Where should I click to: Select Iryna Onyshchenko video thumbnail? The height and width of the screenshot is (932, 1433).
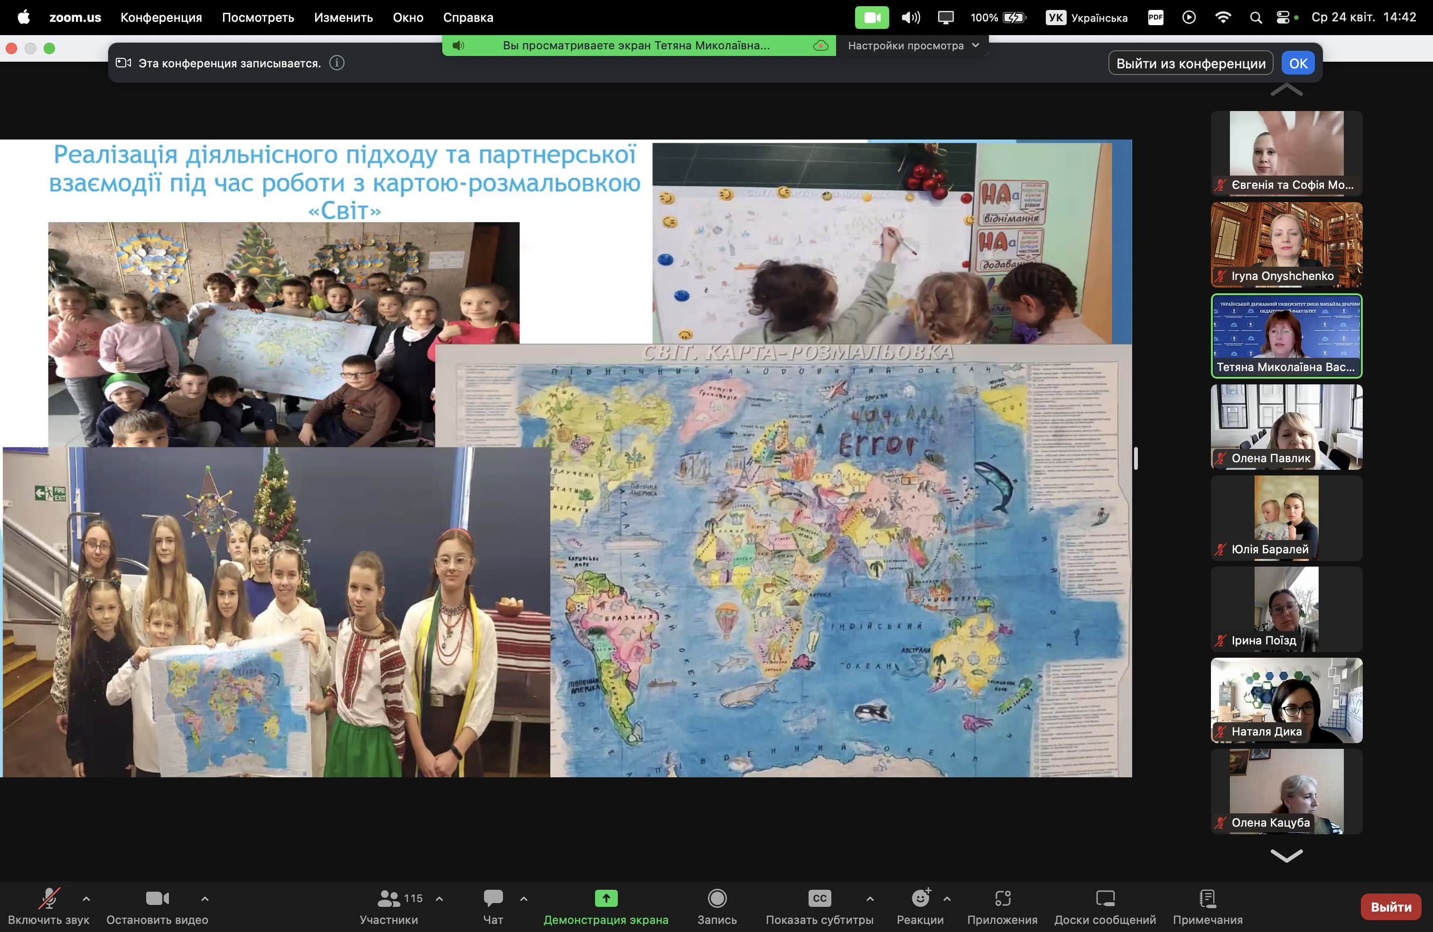(1287, 244)
